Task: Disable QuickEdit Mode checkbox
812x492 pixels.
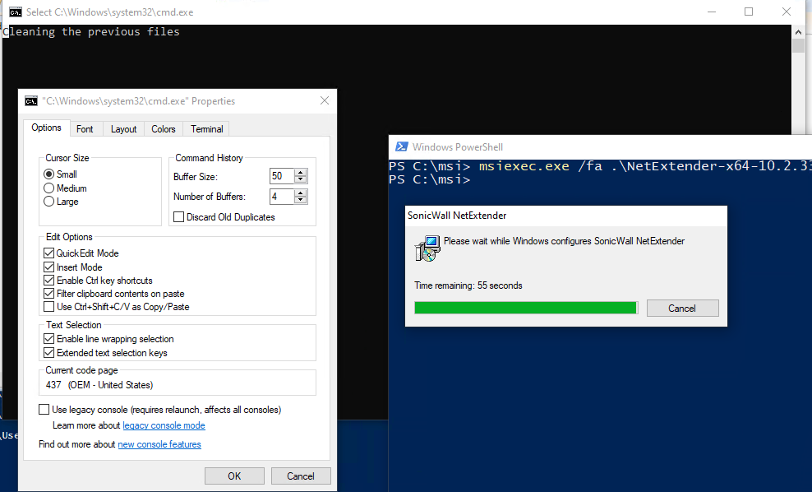Action: [x=48, y=253]
